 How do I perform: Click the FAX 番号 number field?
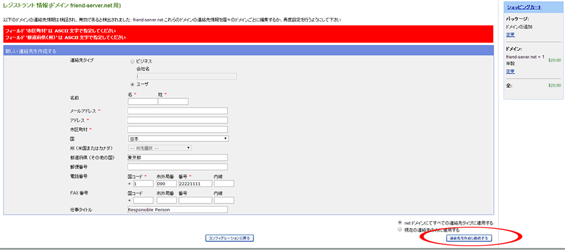coord(195,200)
